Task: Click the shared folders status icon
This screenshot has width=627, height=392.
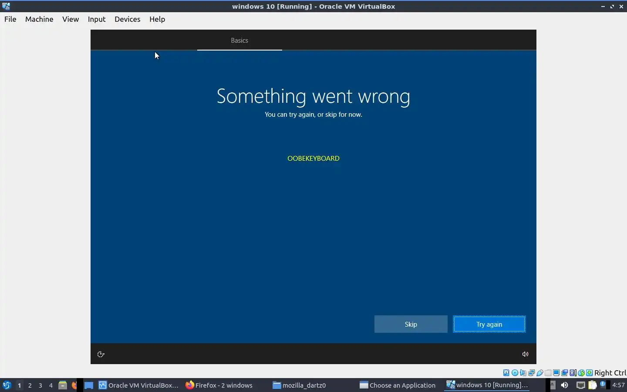Action: click(548, 372)
